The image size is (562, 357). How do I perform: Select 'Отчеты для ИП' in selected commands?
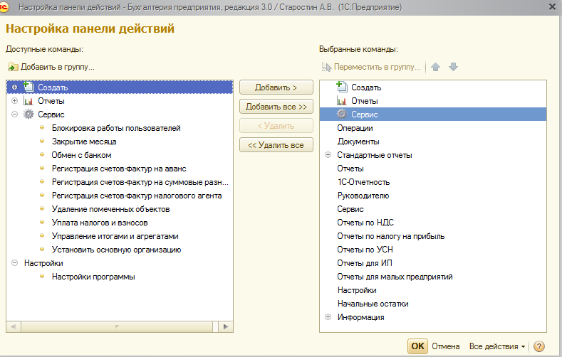[x=365, y=263]
